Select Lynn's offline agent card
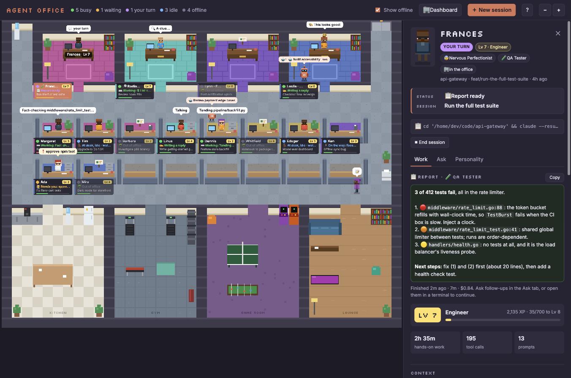 point(217,91)
